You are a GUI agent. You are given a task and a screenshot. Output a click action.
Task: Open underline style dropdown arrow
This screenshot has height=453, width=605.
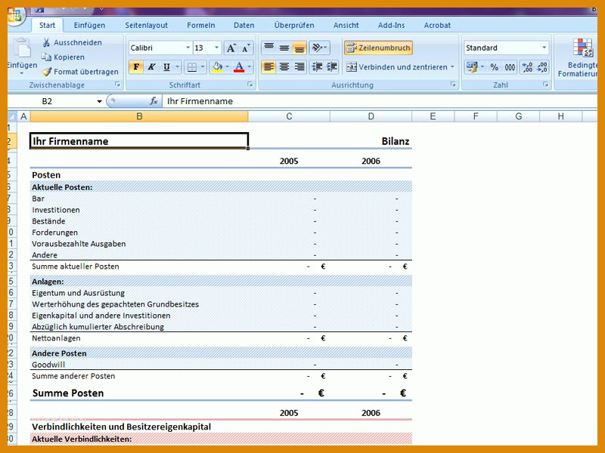(x=177, y=67)
